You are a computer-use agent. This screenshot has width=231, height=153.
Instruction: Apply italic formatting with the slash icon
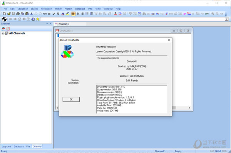54,14
